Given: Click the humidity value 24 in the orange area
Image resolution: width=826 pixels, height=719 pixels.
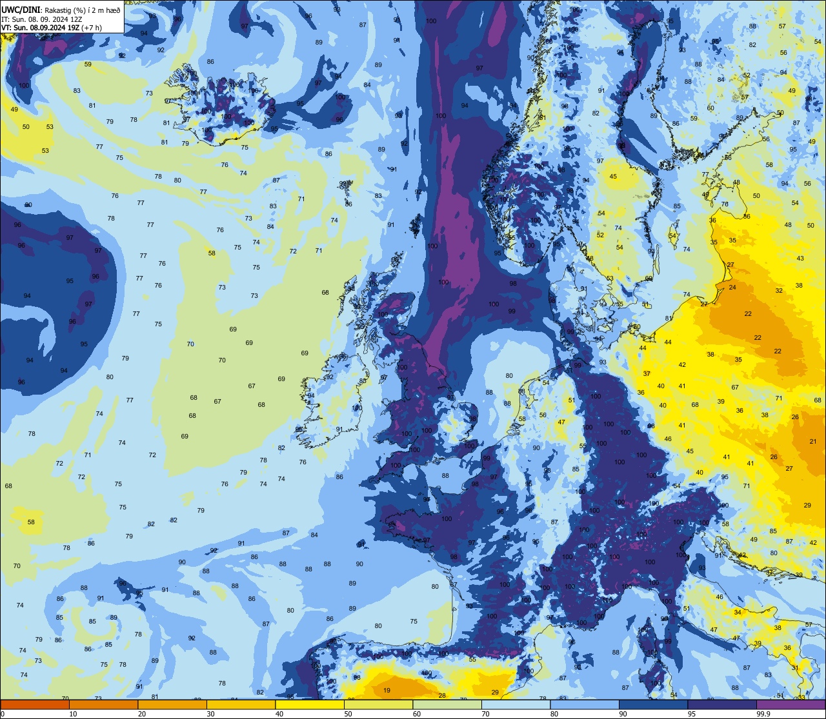Looking at the screenshot, I should point(732,288).
